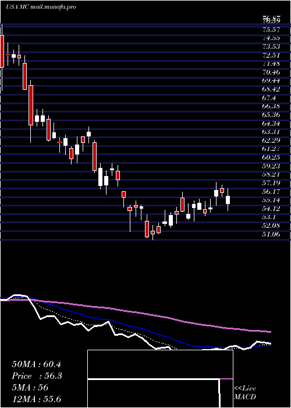Click the last white candlestick on the right
This screenshot has width=291, height=408.
point(228,200)
